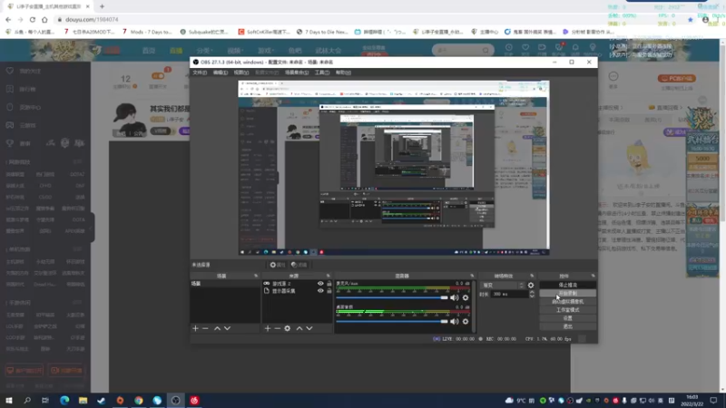Mute the desktop audio speaker icon
Image resolution: width=726 pixels, height=408 pixels.
click(x=455, y=322)
